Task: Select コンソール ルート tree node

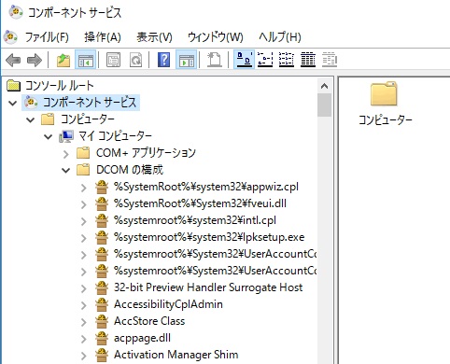Action: point(59,86)
